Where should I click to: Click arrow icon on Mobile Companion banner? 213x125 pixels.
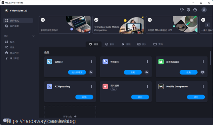(x=96, y=20)
